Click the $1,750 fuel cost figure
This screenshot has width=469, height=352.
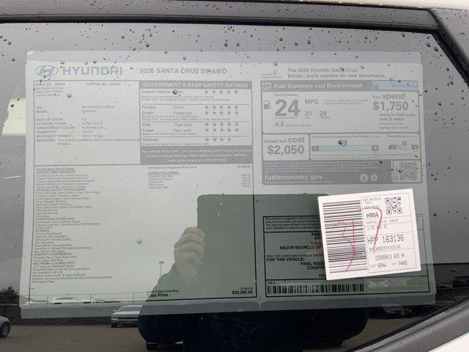(391, 106)
